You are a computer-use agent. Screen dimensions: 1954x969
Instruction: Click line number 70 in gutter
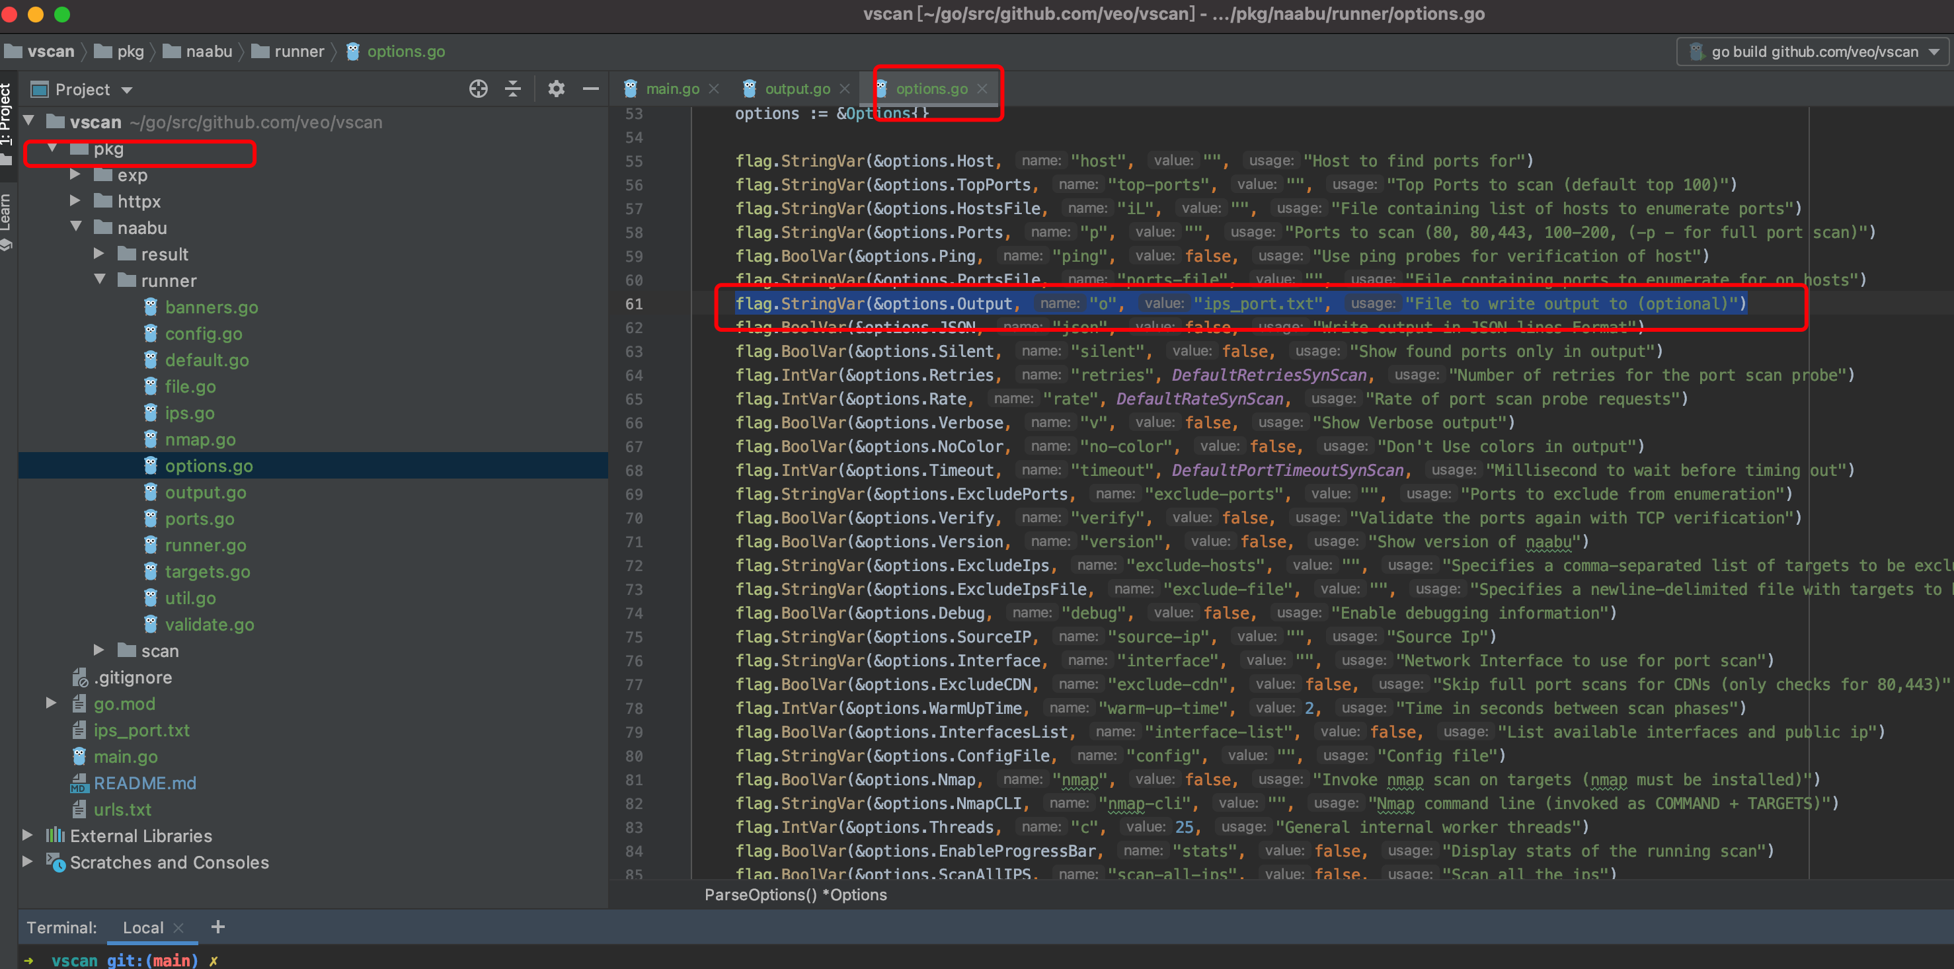pyautogui.click(x=633, y=518)
